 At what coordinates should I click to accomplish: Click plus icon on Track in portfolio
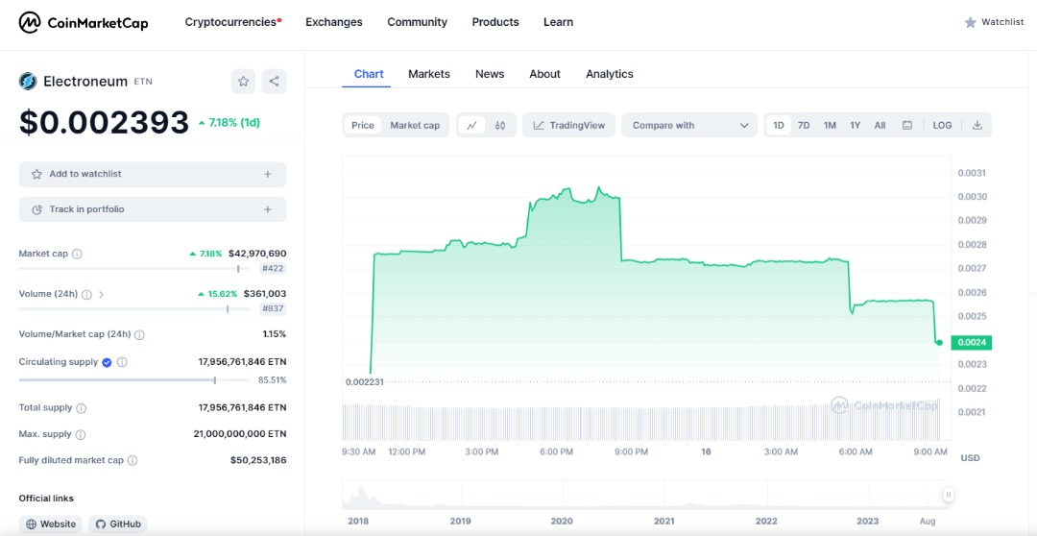pyautogui.click(x=268, y=209)
